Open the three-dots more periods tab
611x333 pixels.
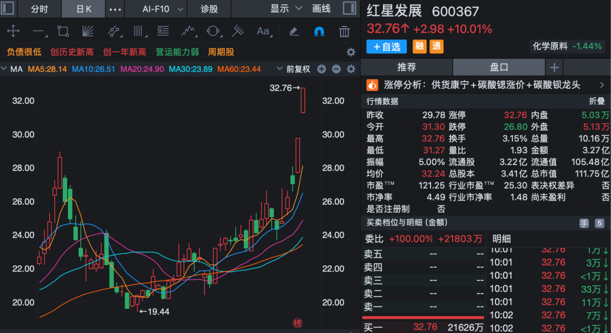[x=115, y=9]
